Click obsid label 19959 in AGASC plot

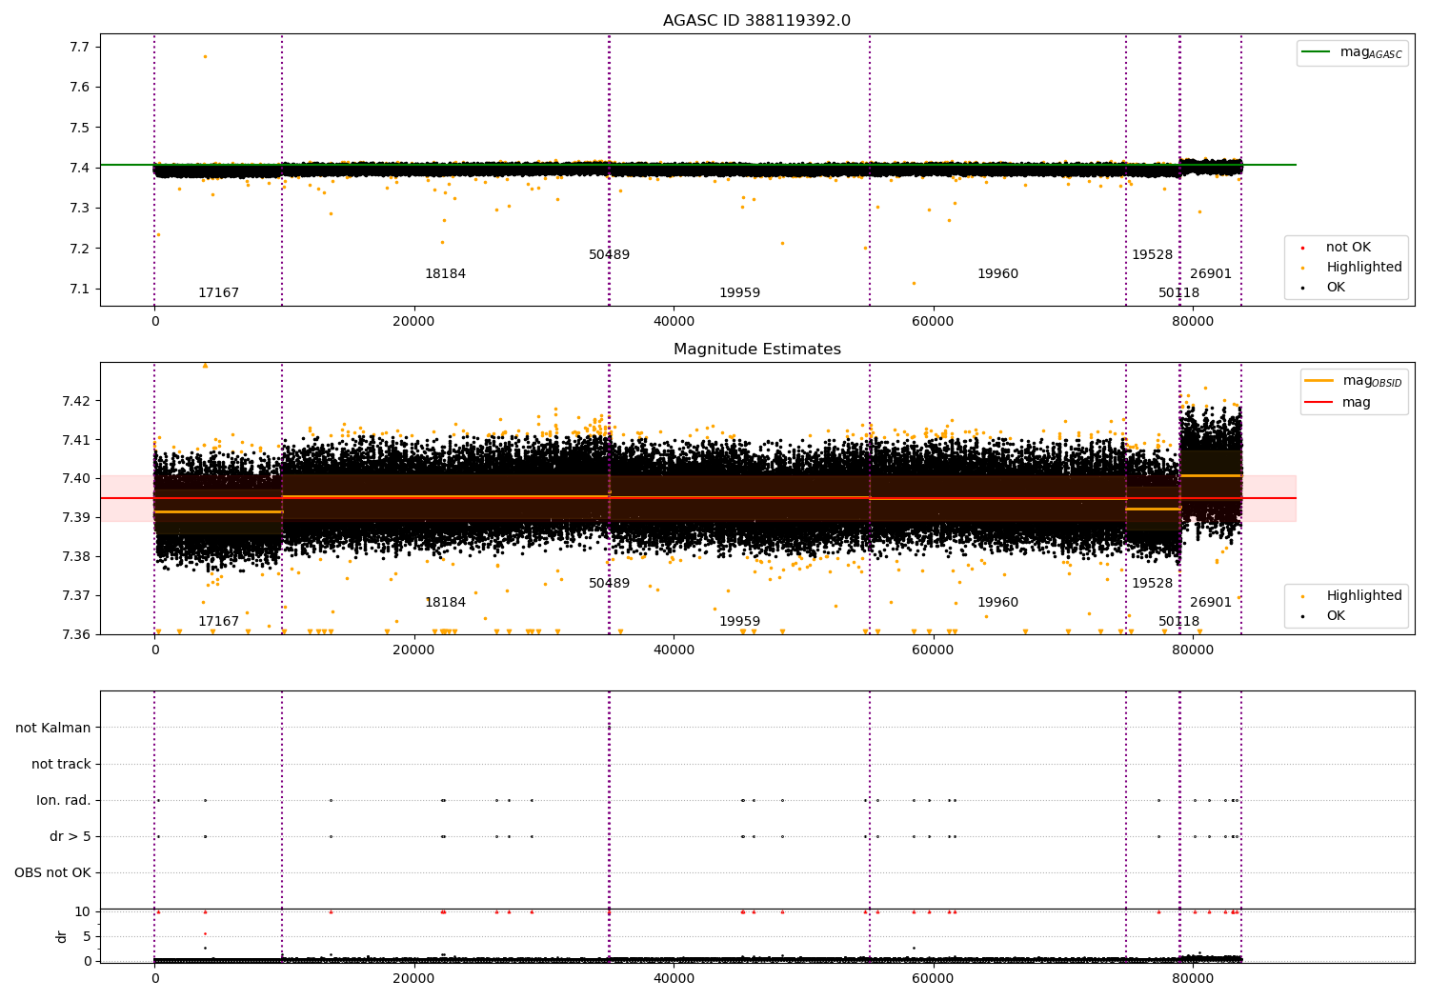(x=739, y=293)
